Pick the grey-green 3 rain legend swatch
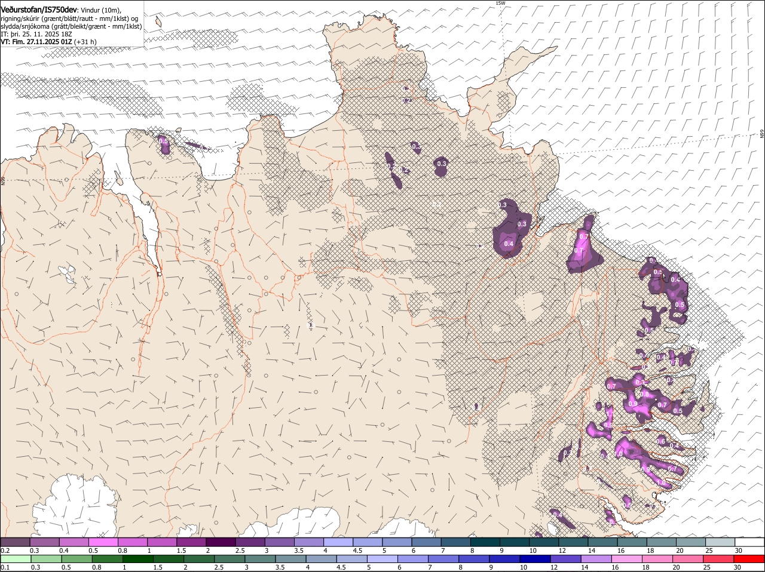Screen dimensions: 765x572 [261, 559]
